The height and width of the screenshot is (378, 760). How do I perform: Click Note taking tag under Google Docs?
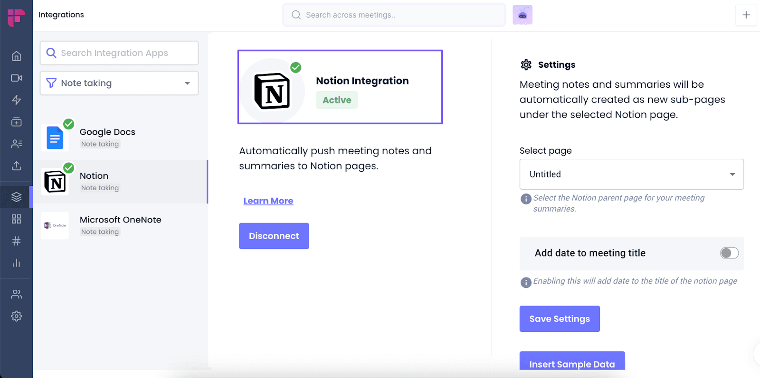tap(100, 144)
